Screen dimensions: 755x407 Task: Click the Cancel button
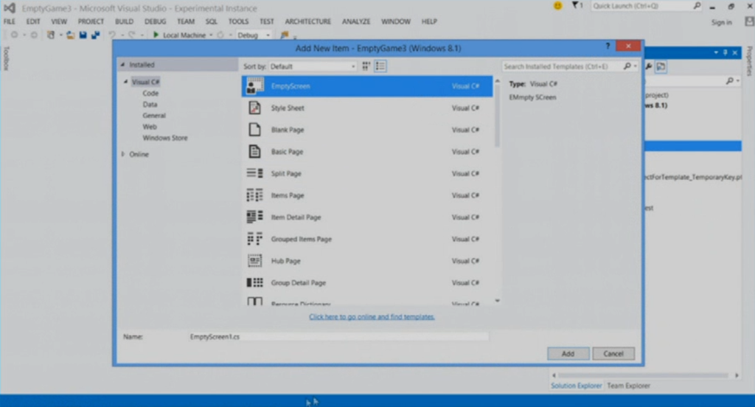click(x=613, y=353)
